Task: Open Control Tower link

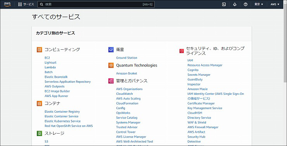Action: tap(126, 132)
